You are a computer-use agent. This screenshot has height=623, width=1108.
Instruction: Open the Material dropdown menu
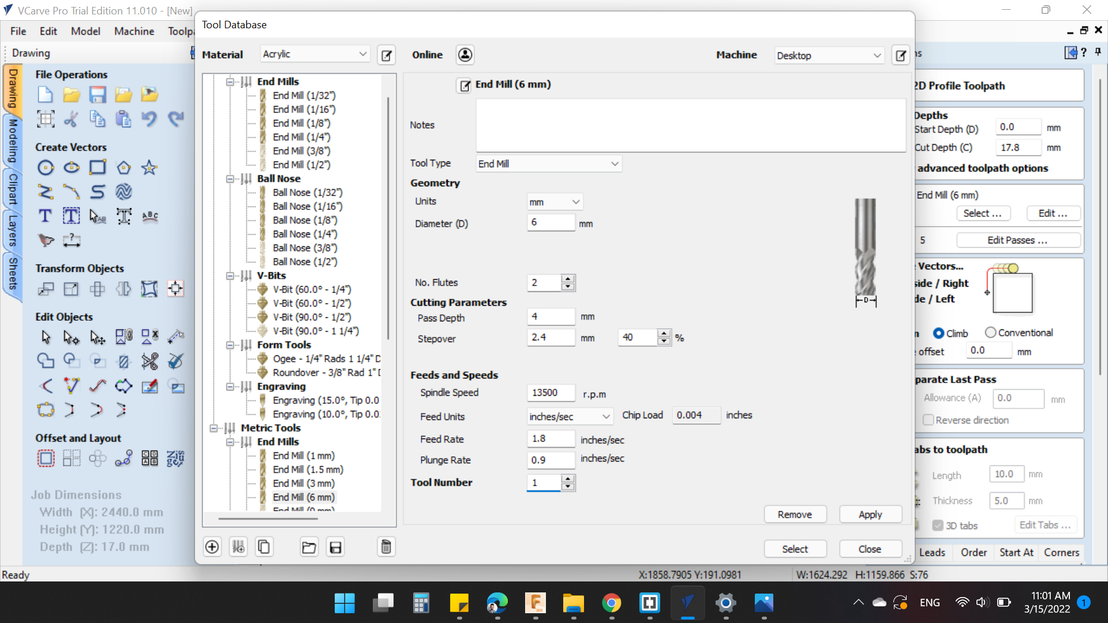pos(315,53)
